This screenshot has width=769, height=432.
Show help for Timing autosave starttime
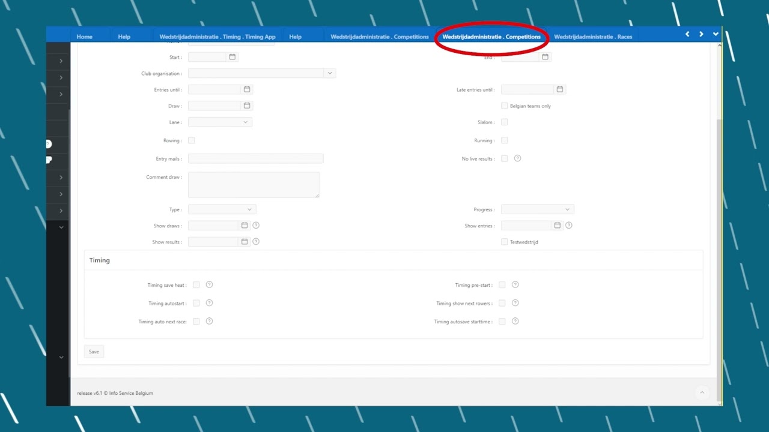pos(515,322)
